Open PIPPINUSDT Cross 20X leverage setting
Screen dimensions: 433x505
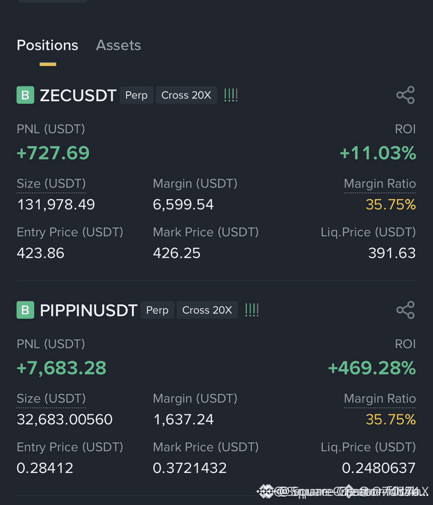click(x=207, y=310)
